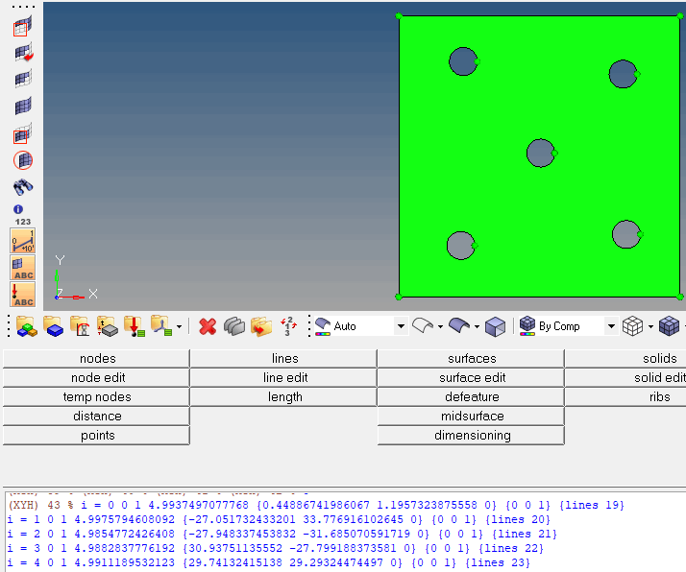Open the Card Edit icon

[x=234, y=326]
